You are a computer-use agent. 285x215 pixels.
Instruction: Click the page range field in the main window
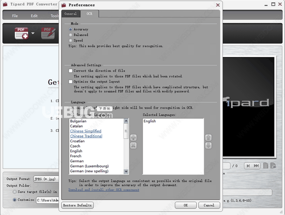247,192
